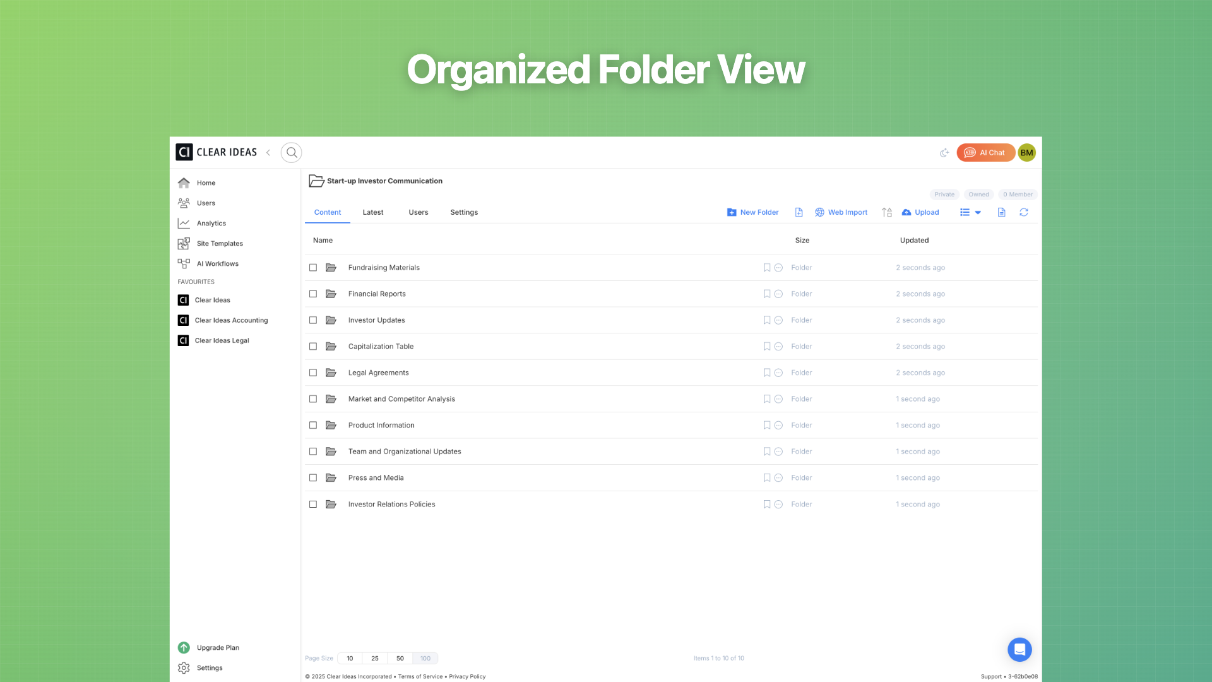Image resolution: width=1212 pixels, height=682 pixels.
Task: Open the AI Chat button
Action: point(985,153)
